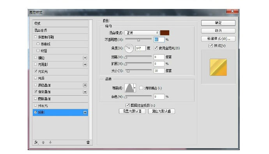Image resolution: width=269 pixels, height=154 pixels.
Task: Click the 取消 button
Action: tap(218, 31)
